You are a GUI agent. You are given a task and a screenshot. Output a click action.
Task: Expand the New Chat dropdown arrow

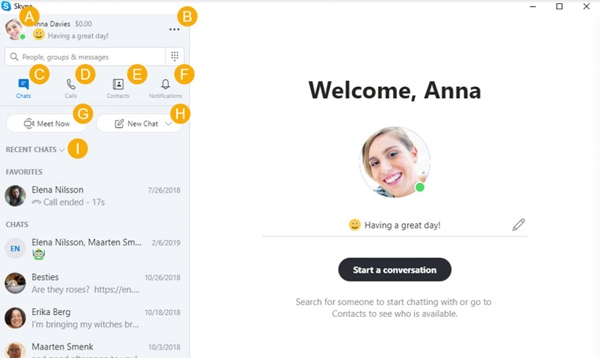(168, 123)
